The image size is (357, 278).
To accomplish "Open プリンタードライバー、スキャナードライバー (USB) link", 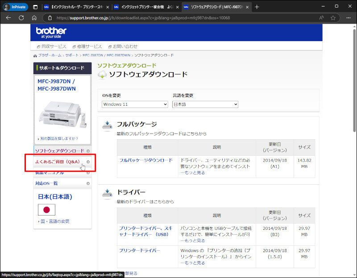I will (x=146, y=231).
